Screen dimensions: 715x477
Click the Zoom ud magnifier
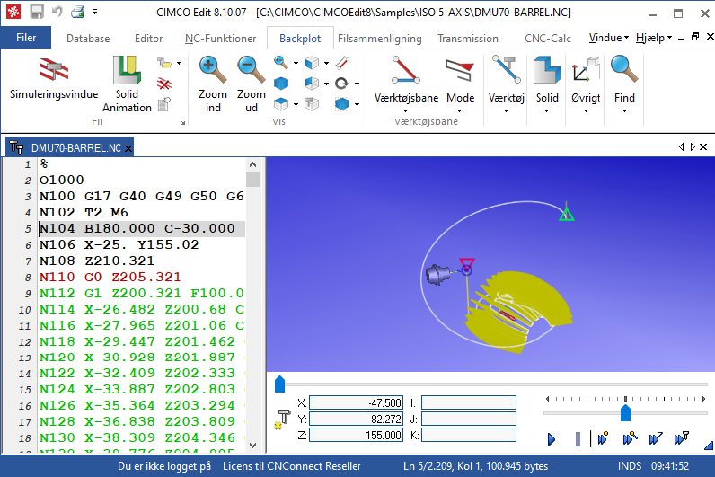click(251, 84)
